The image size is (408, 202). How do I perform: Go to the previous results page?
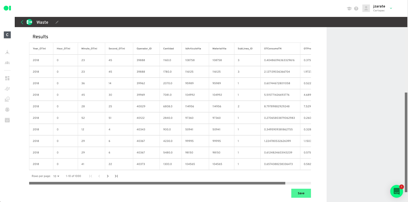point(99,176)
